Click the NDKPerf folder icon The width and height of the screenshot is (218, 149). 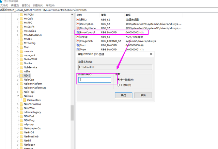pyautogui.click(x=21, y=116)
